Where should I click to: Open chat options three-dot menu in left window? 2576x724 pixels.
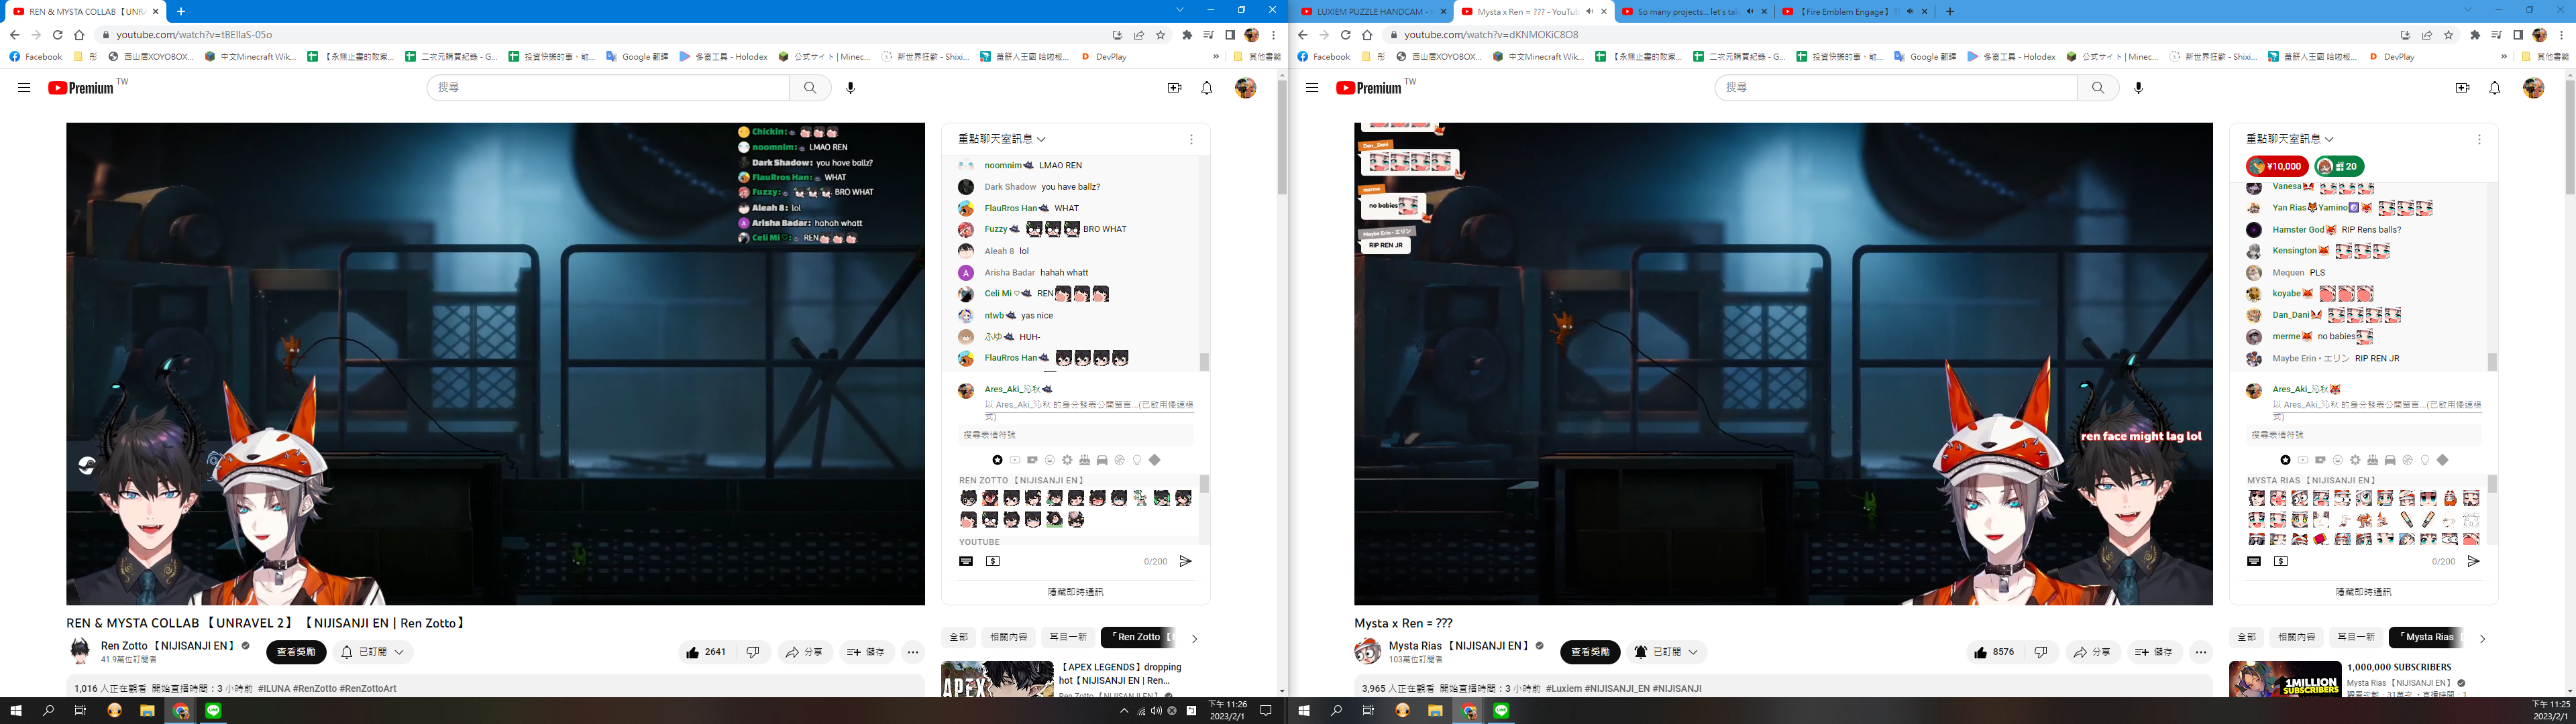[x=1191, y=139]
